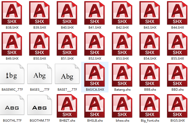
Task: Select the BHBZT.shx file icon
Action: pyautogui.click(x=67, y=106)
